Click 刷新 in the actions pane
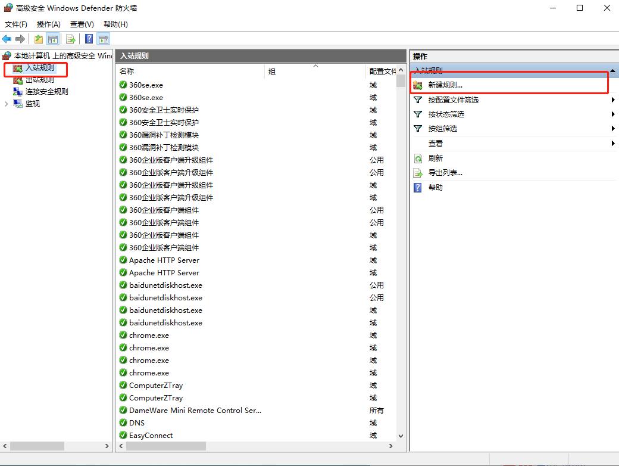This screenshot has height=466, width=619. pyautogui.click(x=436, y=159)
